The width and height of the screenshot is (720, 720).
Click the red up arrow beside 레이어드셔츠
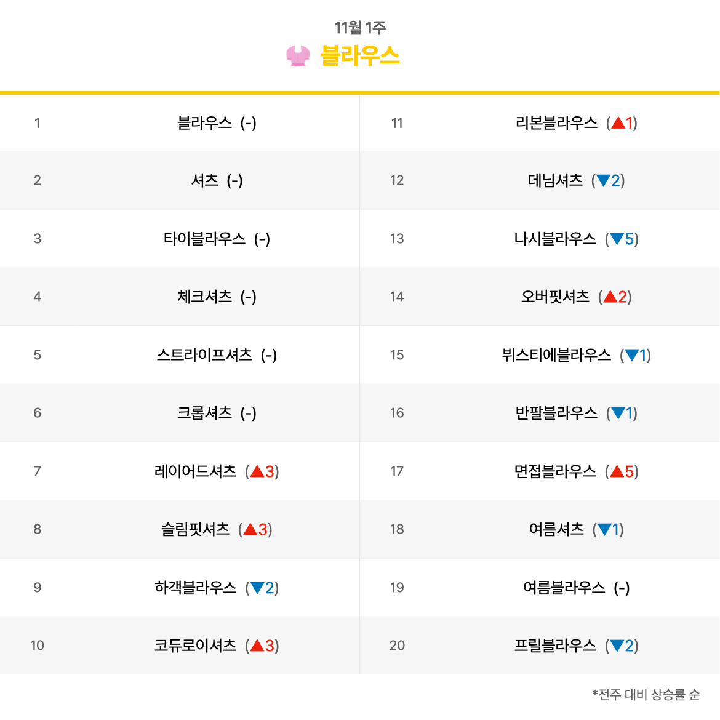[257, 471]
